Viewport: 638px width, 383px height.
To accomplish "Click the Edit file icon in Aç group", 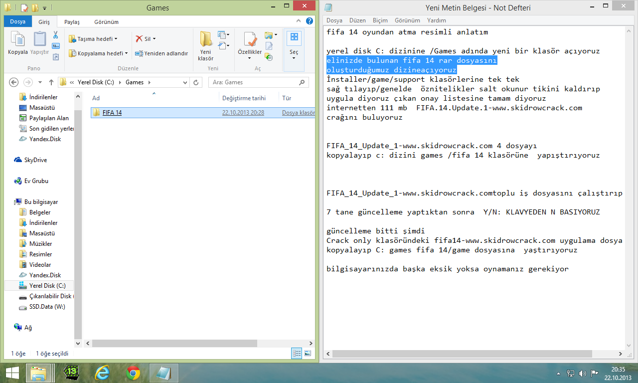I will [x=269, y=46].
